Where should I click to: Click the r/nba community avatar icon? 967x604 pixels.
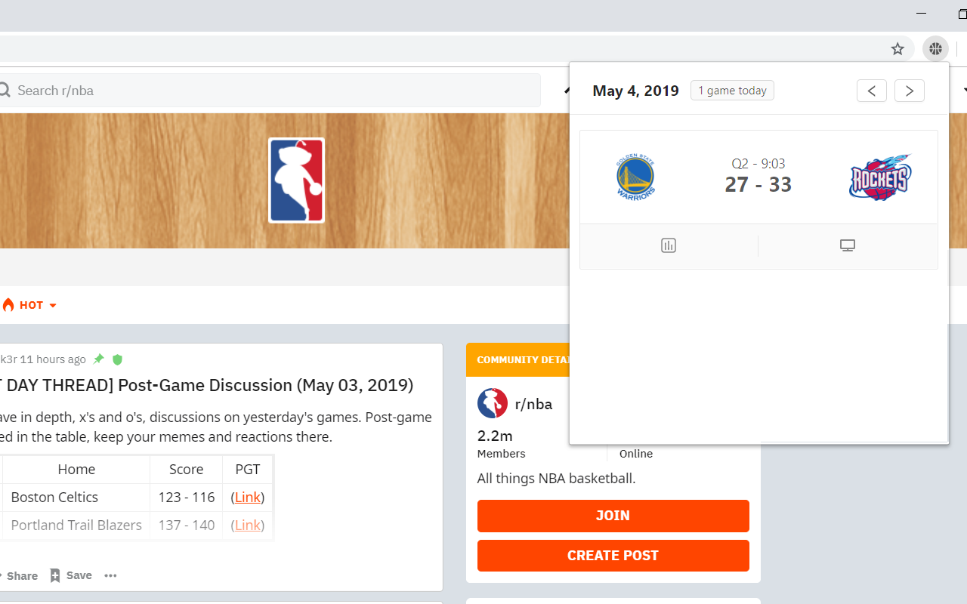coord(493,404)
